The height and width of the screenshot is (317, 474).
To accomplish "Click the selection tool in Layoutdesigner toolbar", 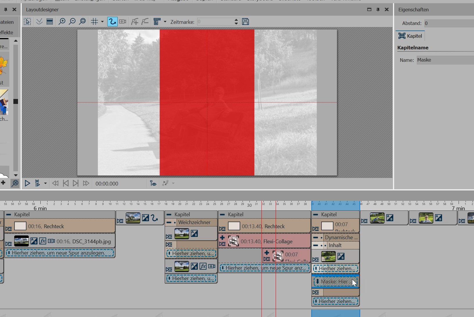I will pyautogui.click(x=27, y=22).
